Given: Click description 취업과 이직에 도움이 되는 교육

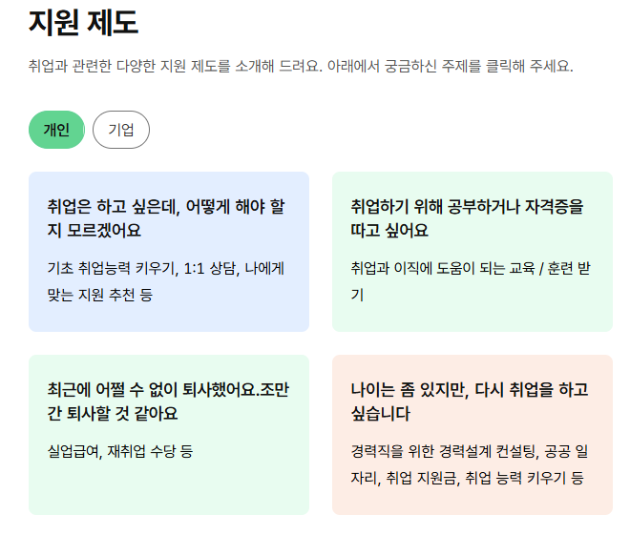Looking at the screenshot, I should pos(470,269).
